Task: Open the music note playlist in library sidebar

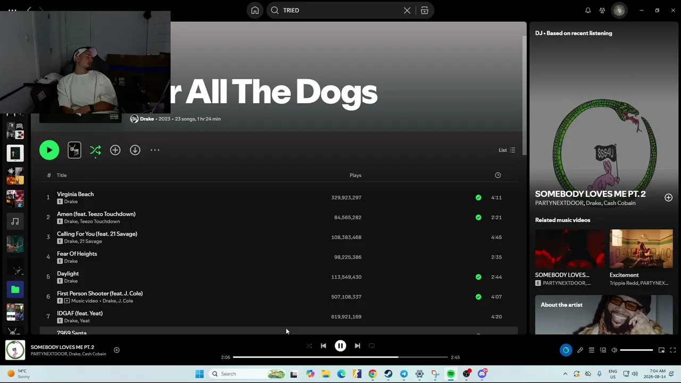Action: [x=15, y=221]
